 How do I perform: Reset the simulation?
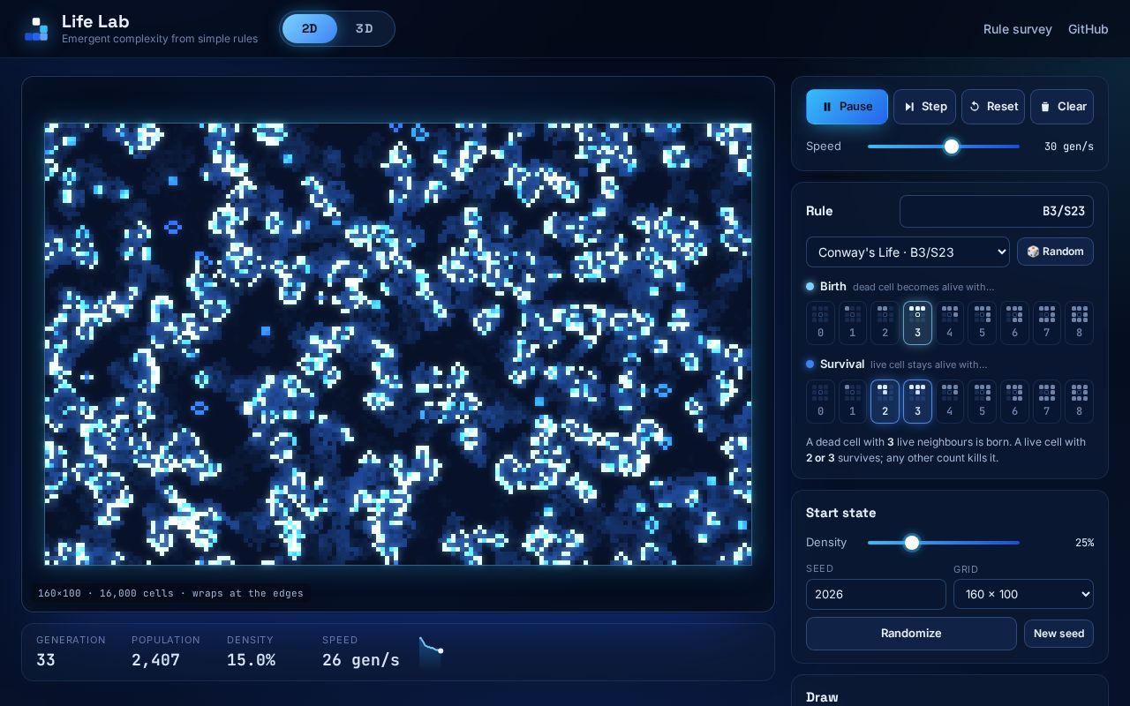point(993,107)
